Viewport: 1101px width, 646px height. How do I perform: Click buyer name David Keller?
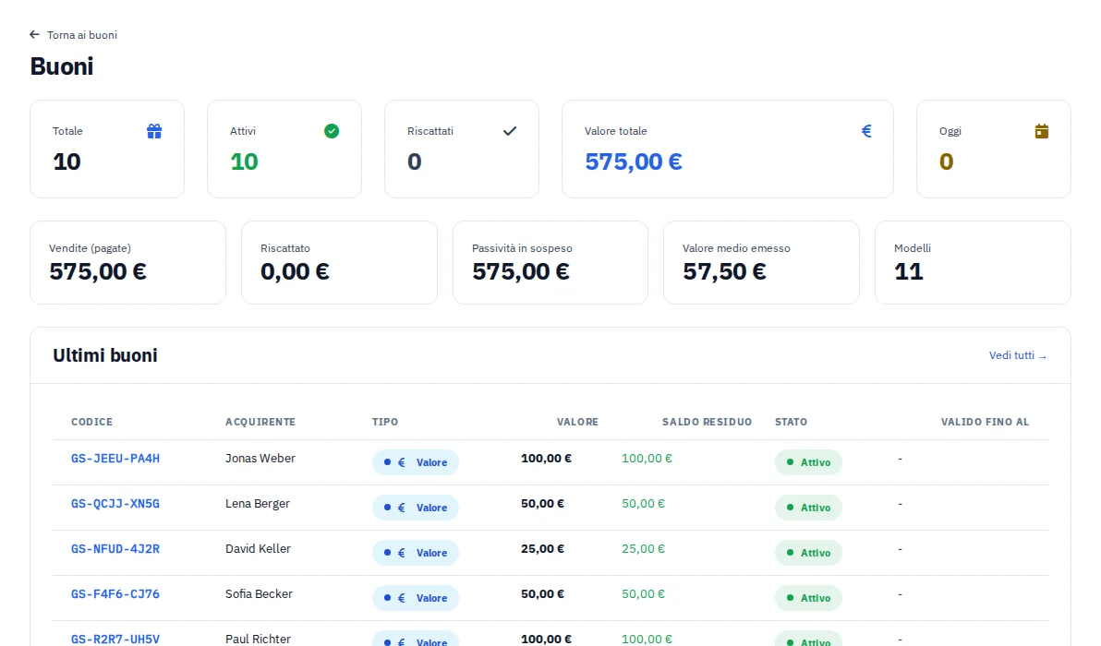point(258,548)
